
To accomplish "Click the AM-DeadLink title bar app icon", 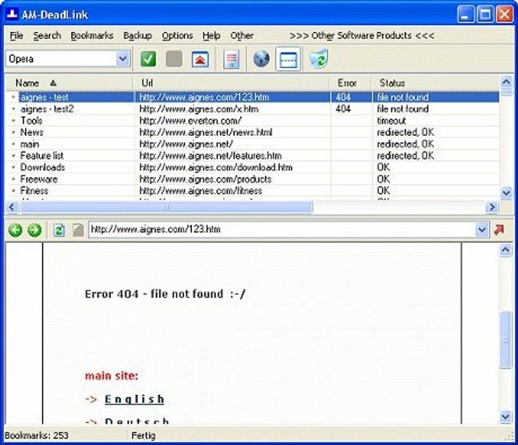I will click(12, 14).
